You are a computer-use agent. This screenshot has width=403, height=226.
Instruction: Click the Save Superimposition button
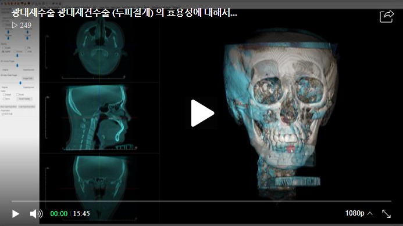point(9,107)
